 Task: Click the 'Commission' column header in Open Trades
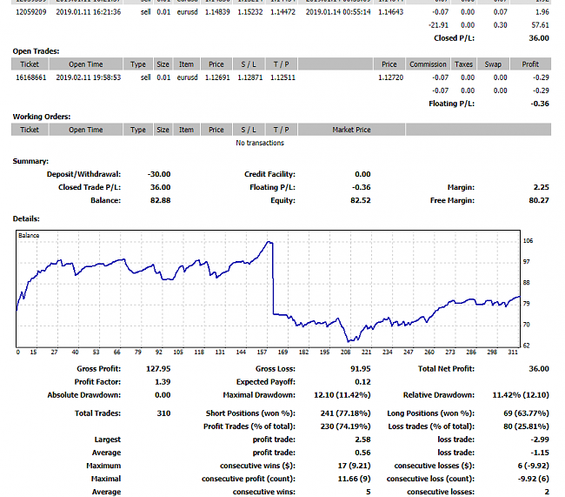[x=428, y=64]
